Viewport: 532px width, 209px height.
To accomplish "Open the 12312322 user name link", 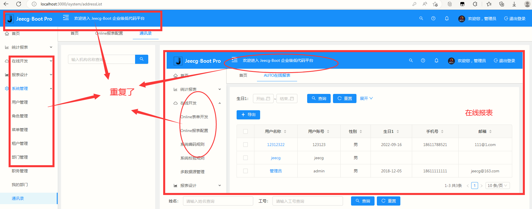I will point(276,145).
